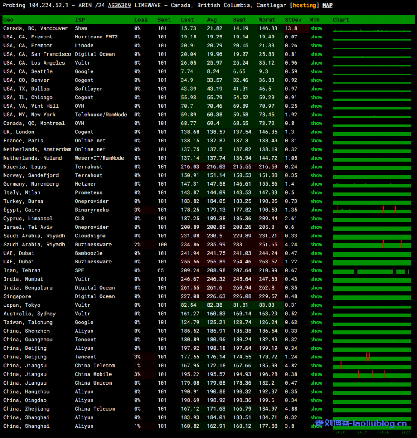417x438 pixels.
Task: Show MTR for Singapore Digital Ocean
Action: tap(316, 296)
